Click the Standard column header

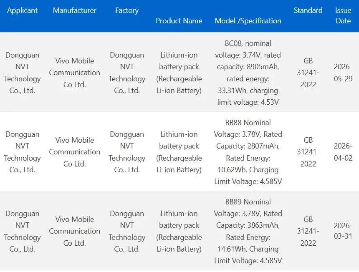308,10
